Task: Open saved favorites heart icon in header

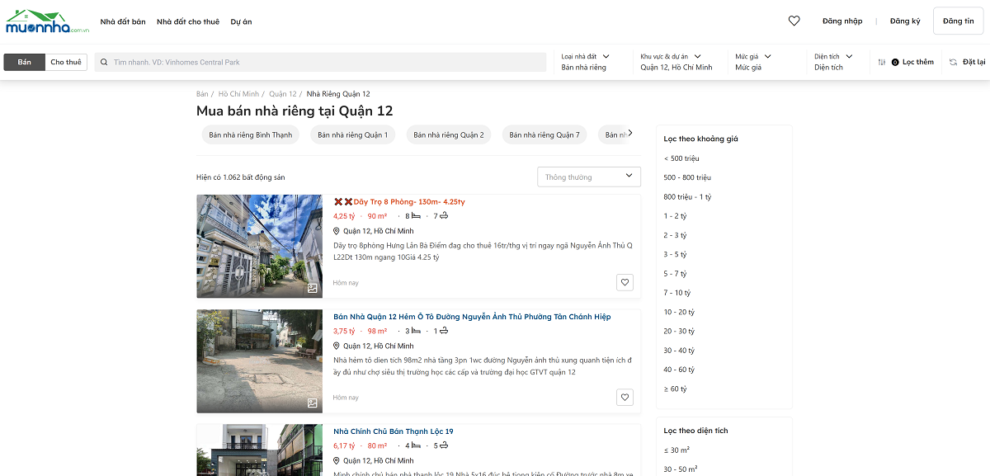Action: [794, 21]
